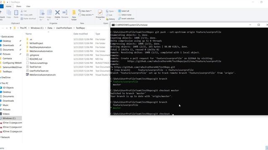Click the red Delete icon

point(57,12)
